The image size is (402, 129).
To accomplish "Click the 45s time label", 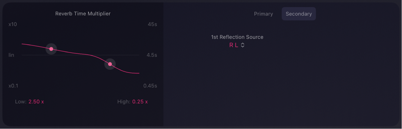I will [152, 24].
